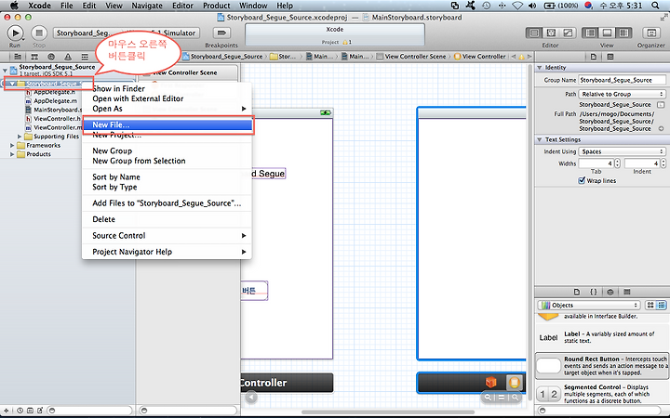Open the Open As submenu

point(167,109)
